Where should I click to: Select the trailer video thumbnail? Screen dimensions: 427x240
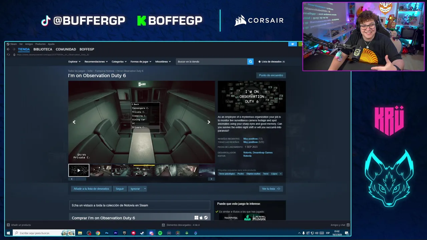[79, 170]
